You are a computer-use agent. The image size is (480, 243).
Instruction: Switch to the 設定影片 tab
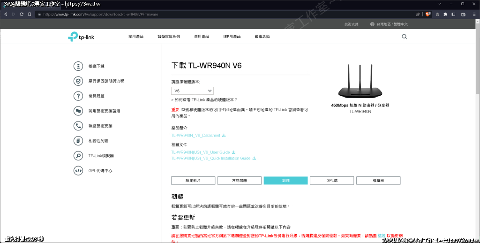click(x=193, y=181)
